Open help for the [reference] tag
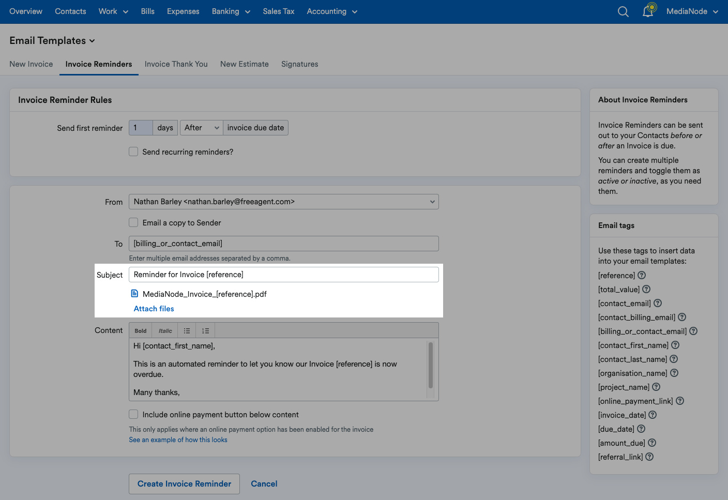The width and height of the screenshot is (728, 500). coord(642,276)
